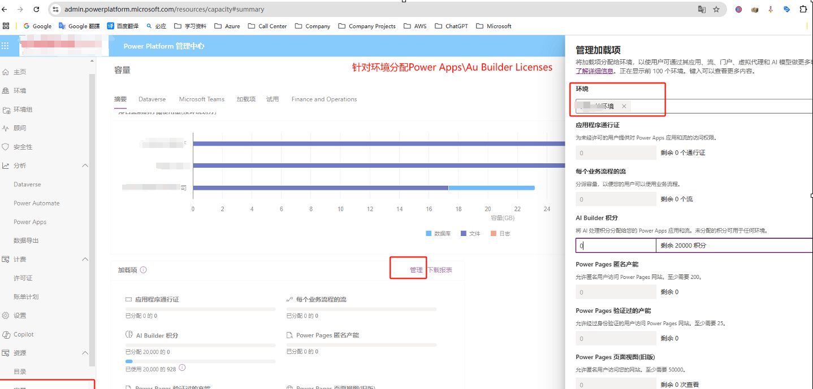Open the Call Center bookmarks folder

pyautogui.click(x=267, y=26)
